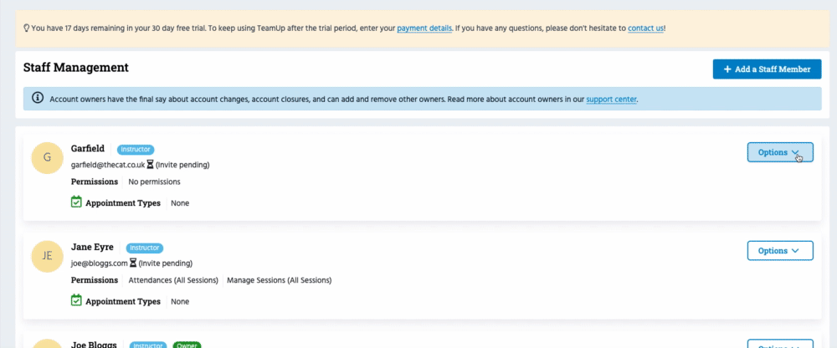Open the payment details link
The image size is (837, 348).
[x=424, y=28]
